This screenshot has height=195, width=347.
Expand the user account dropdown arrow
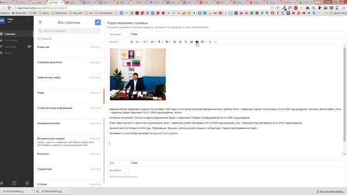29,21
